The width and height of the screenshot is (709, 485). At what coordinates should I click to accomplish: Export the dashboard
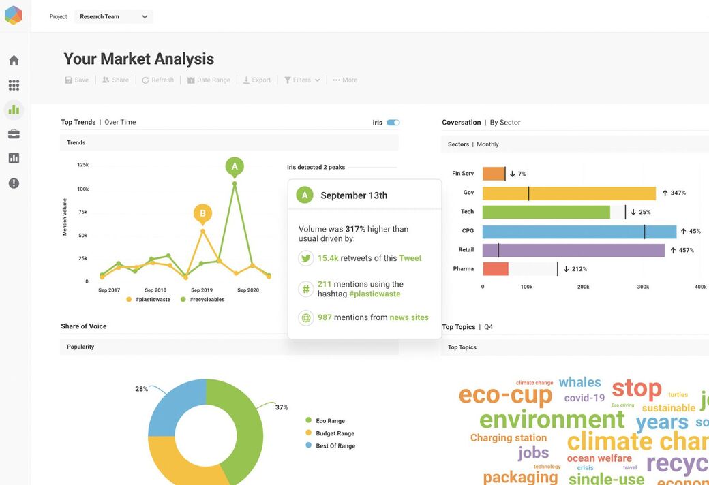pos(257,80)
